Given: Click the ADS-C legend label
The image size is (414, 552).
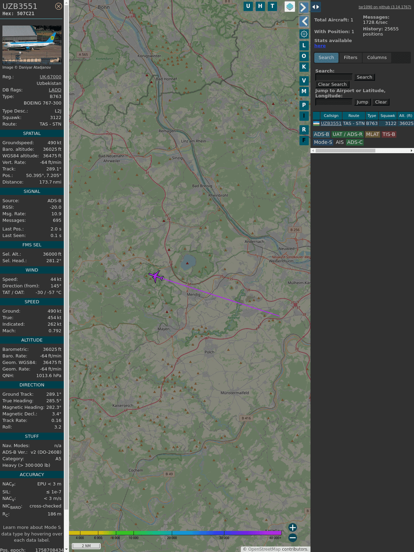Looking at the screenshot, I should tap(355, 142).
